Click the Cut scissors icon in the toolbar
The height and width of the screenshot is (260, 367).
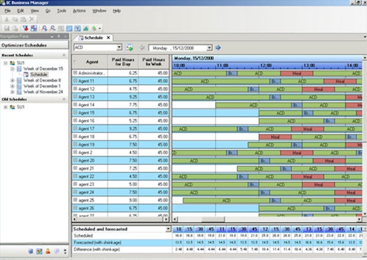(x=7, y=20)
